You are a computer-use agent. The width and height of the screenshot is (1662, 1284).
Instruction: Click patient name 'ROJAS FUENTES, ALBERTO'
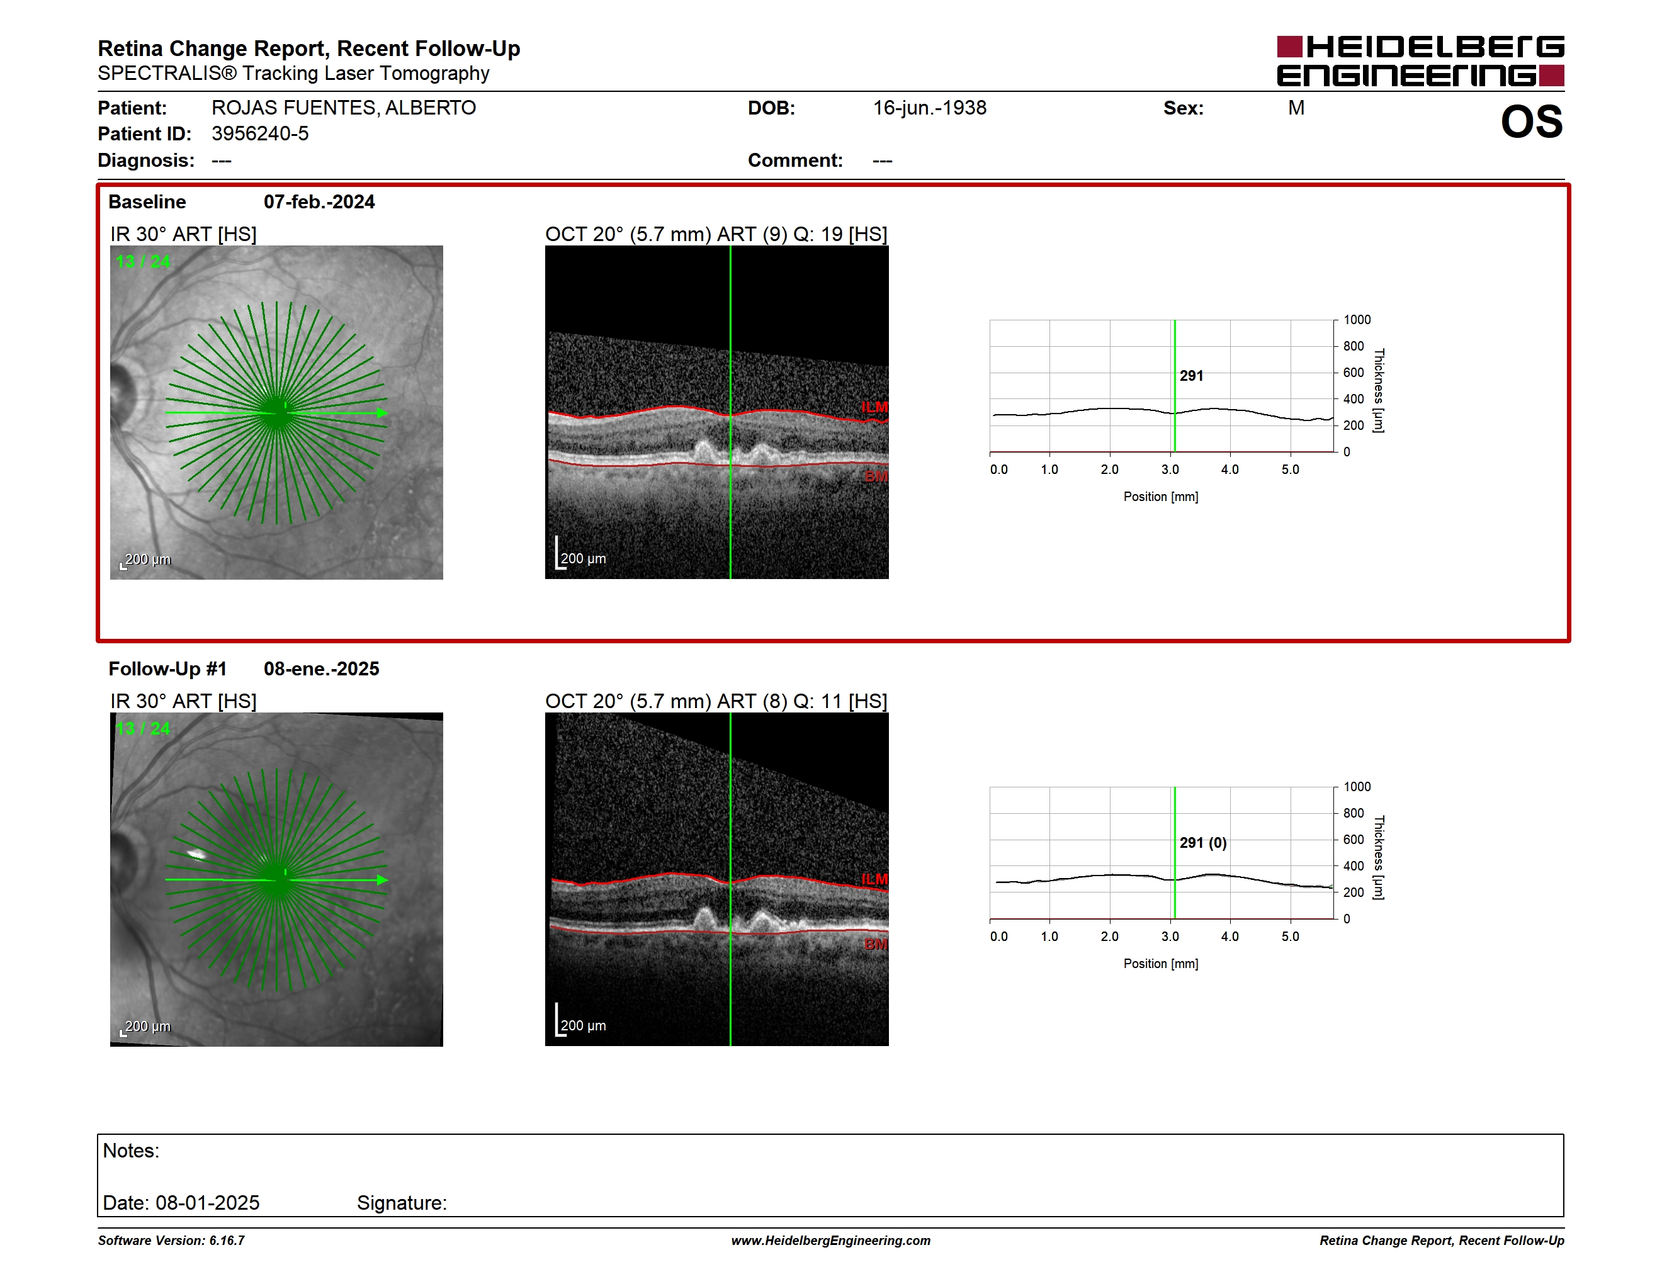point(344,108)
